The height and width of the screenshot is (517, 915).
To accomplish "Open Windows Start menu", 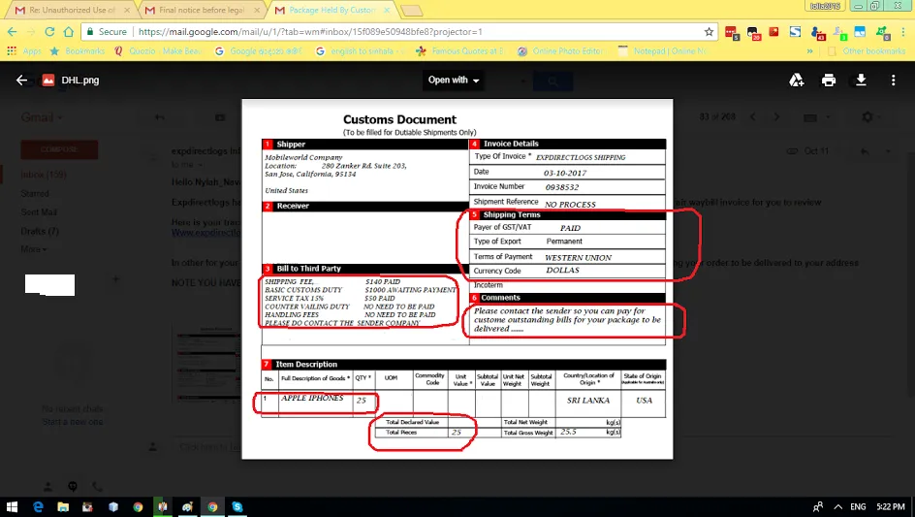I will coord(12,506).
